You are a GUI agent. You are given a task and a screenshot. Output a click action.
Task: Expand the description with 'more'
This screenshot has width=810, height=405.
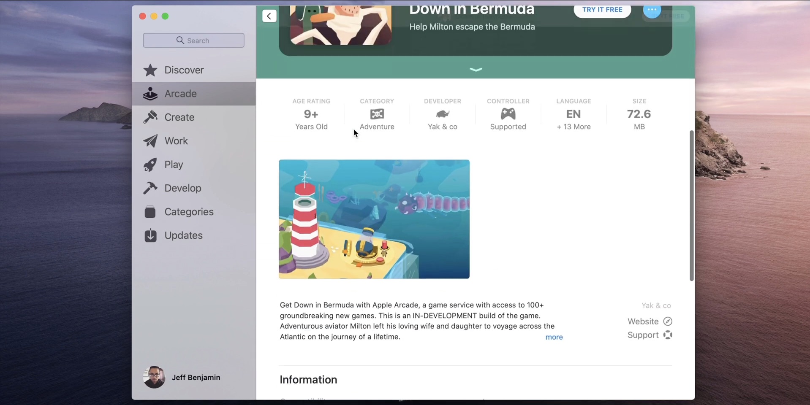(x=554, y=337)
